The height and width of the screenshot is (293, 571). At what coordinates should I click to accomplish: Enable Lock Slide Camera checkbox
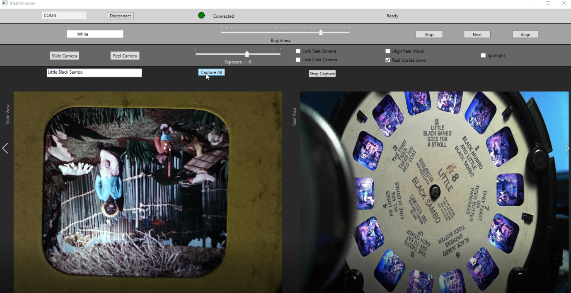point(298,60)
